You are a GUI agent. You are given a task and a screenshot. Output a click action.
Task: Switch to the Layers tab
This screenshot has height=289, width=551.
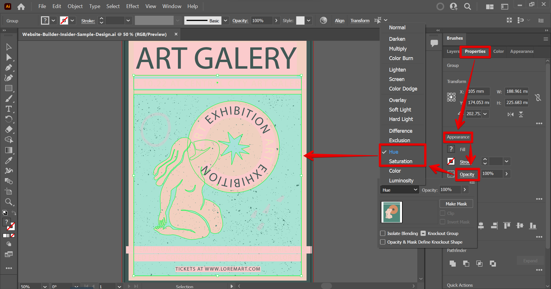point(453,51)
